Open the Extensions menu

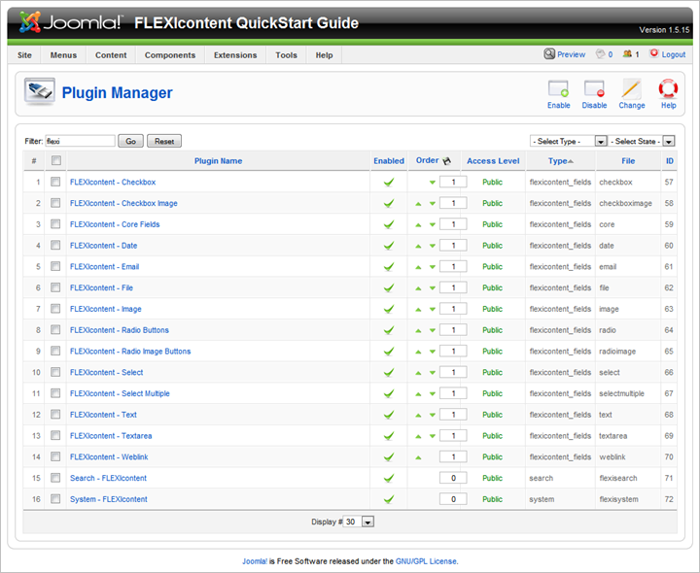[x=235, y=54]
